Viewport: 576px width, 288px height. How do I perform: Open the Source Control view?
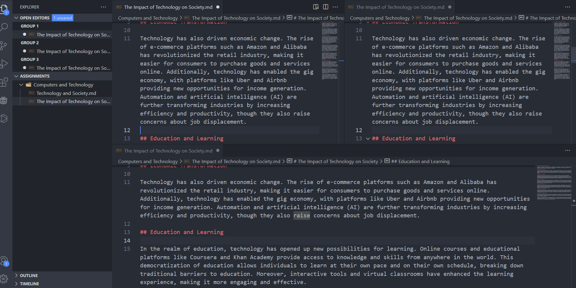click(x=4, y=45)
